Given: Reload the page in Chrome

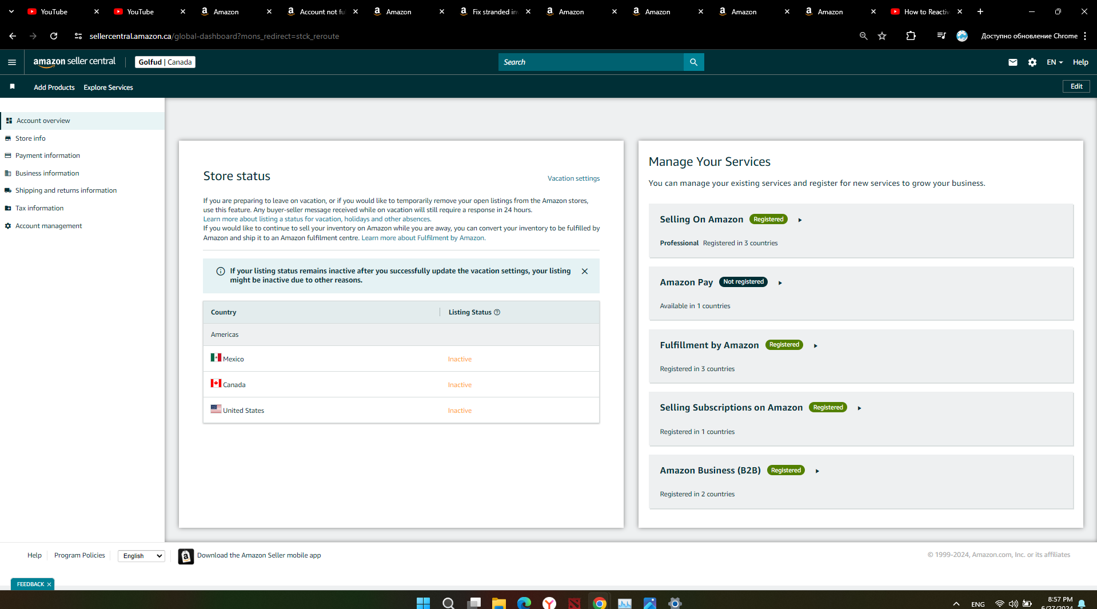Looking at the screenshot, I should 54,36.
